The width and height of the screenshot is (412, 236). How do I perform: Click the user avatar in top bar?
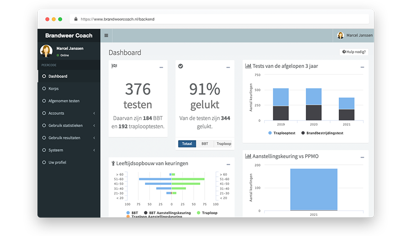(340, 36)
